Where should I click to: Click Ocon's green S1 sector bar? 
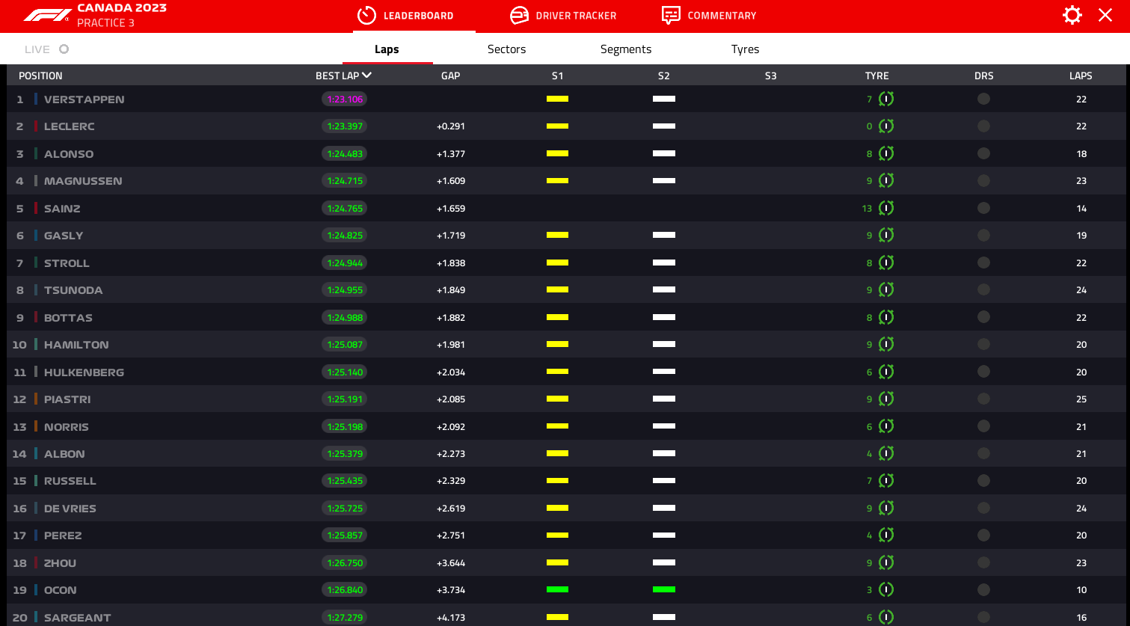click(557, 589)
